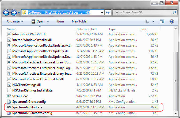Click icon of Microsoft.Practices.EnterpriseLibrary.Co...

(9, 62)
